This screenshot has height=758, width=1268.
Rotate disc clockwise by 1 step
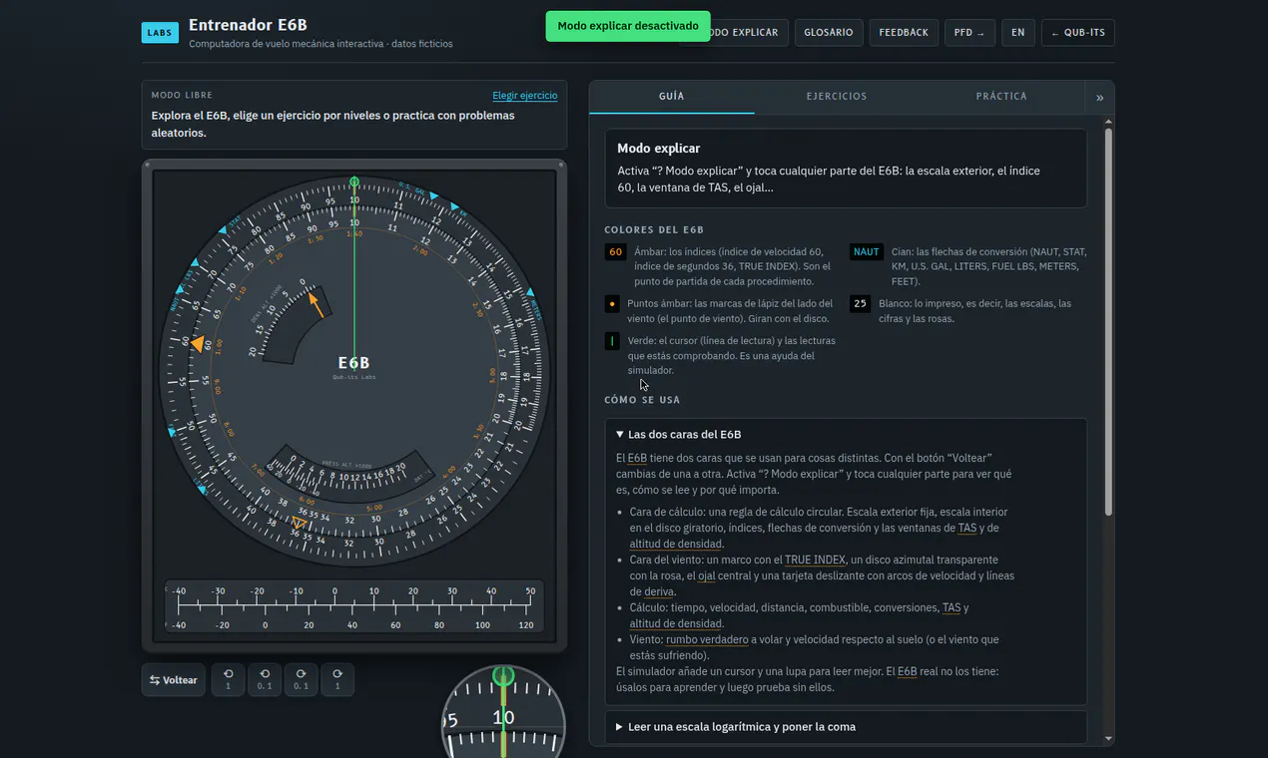coord(337,680)
